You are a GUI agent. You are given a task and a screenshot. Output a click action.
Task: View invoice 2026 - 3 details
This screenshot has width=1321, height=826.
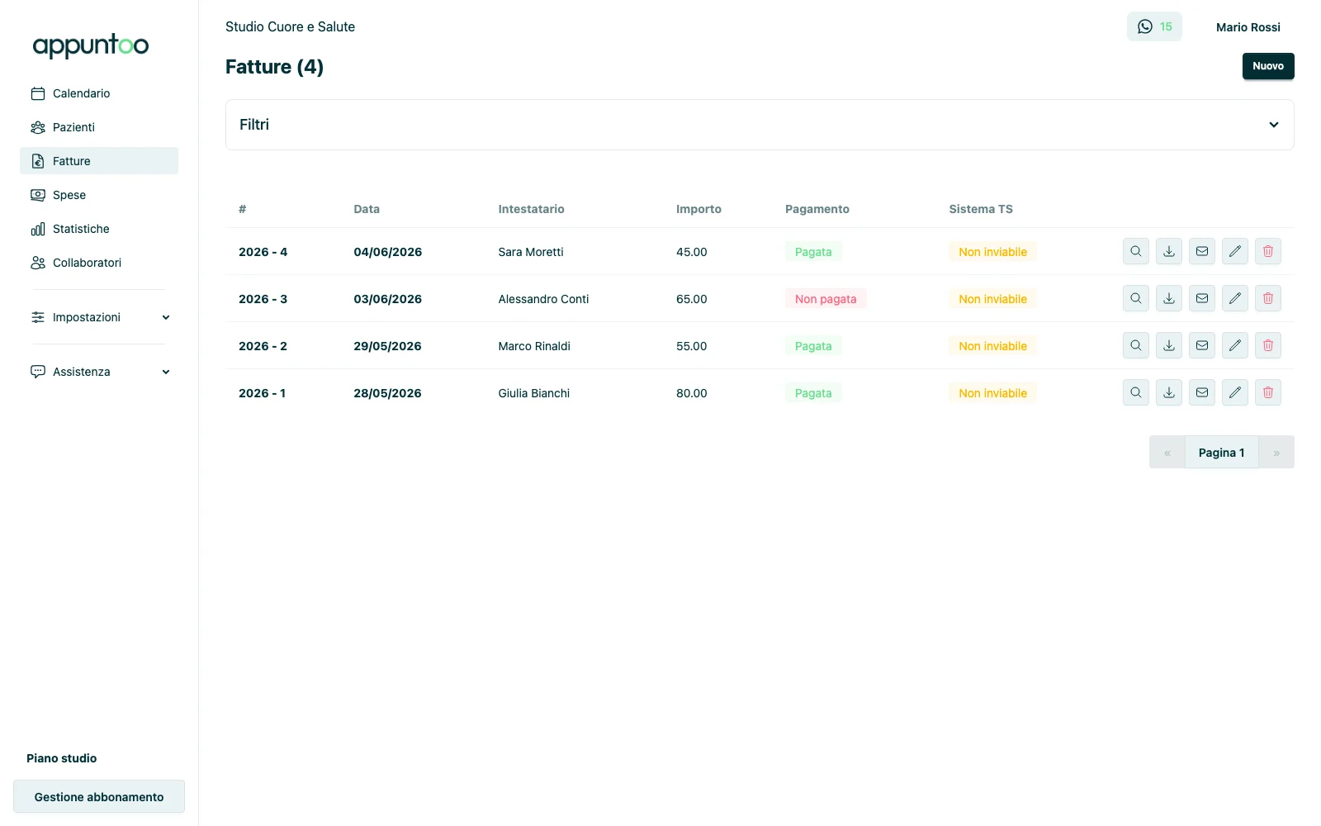(x=1136, y=298)
